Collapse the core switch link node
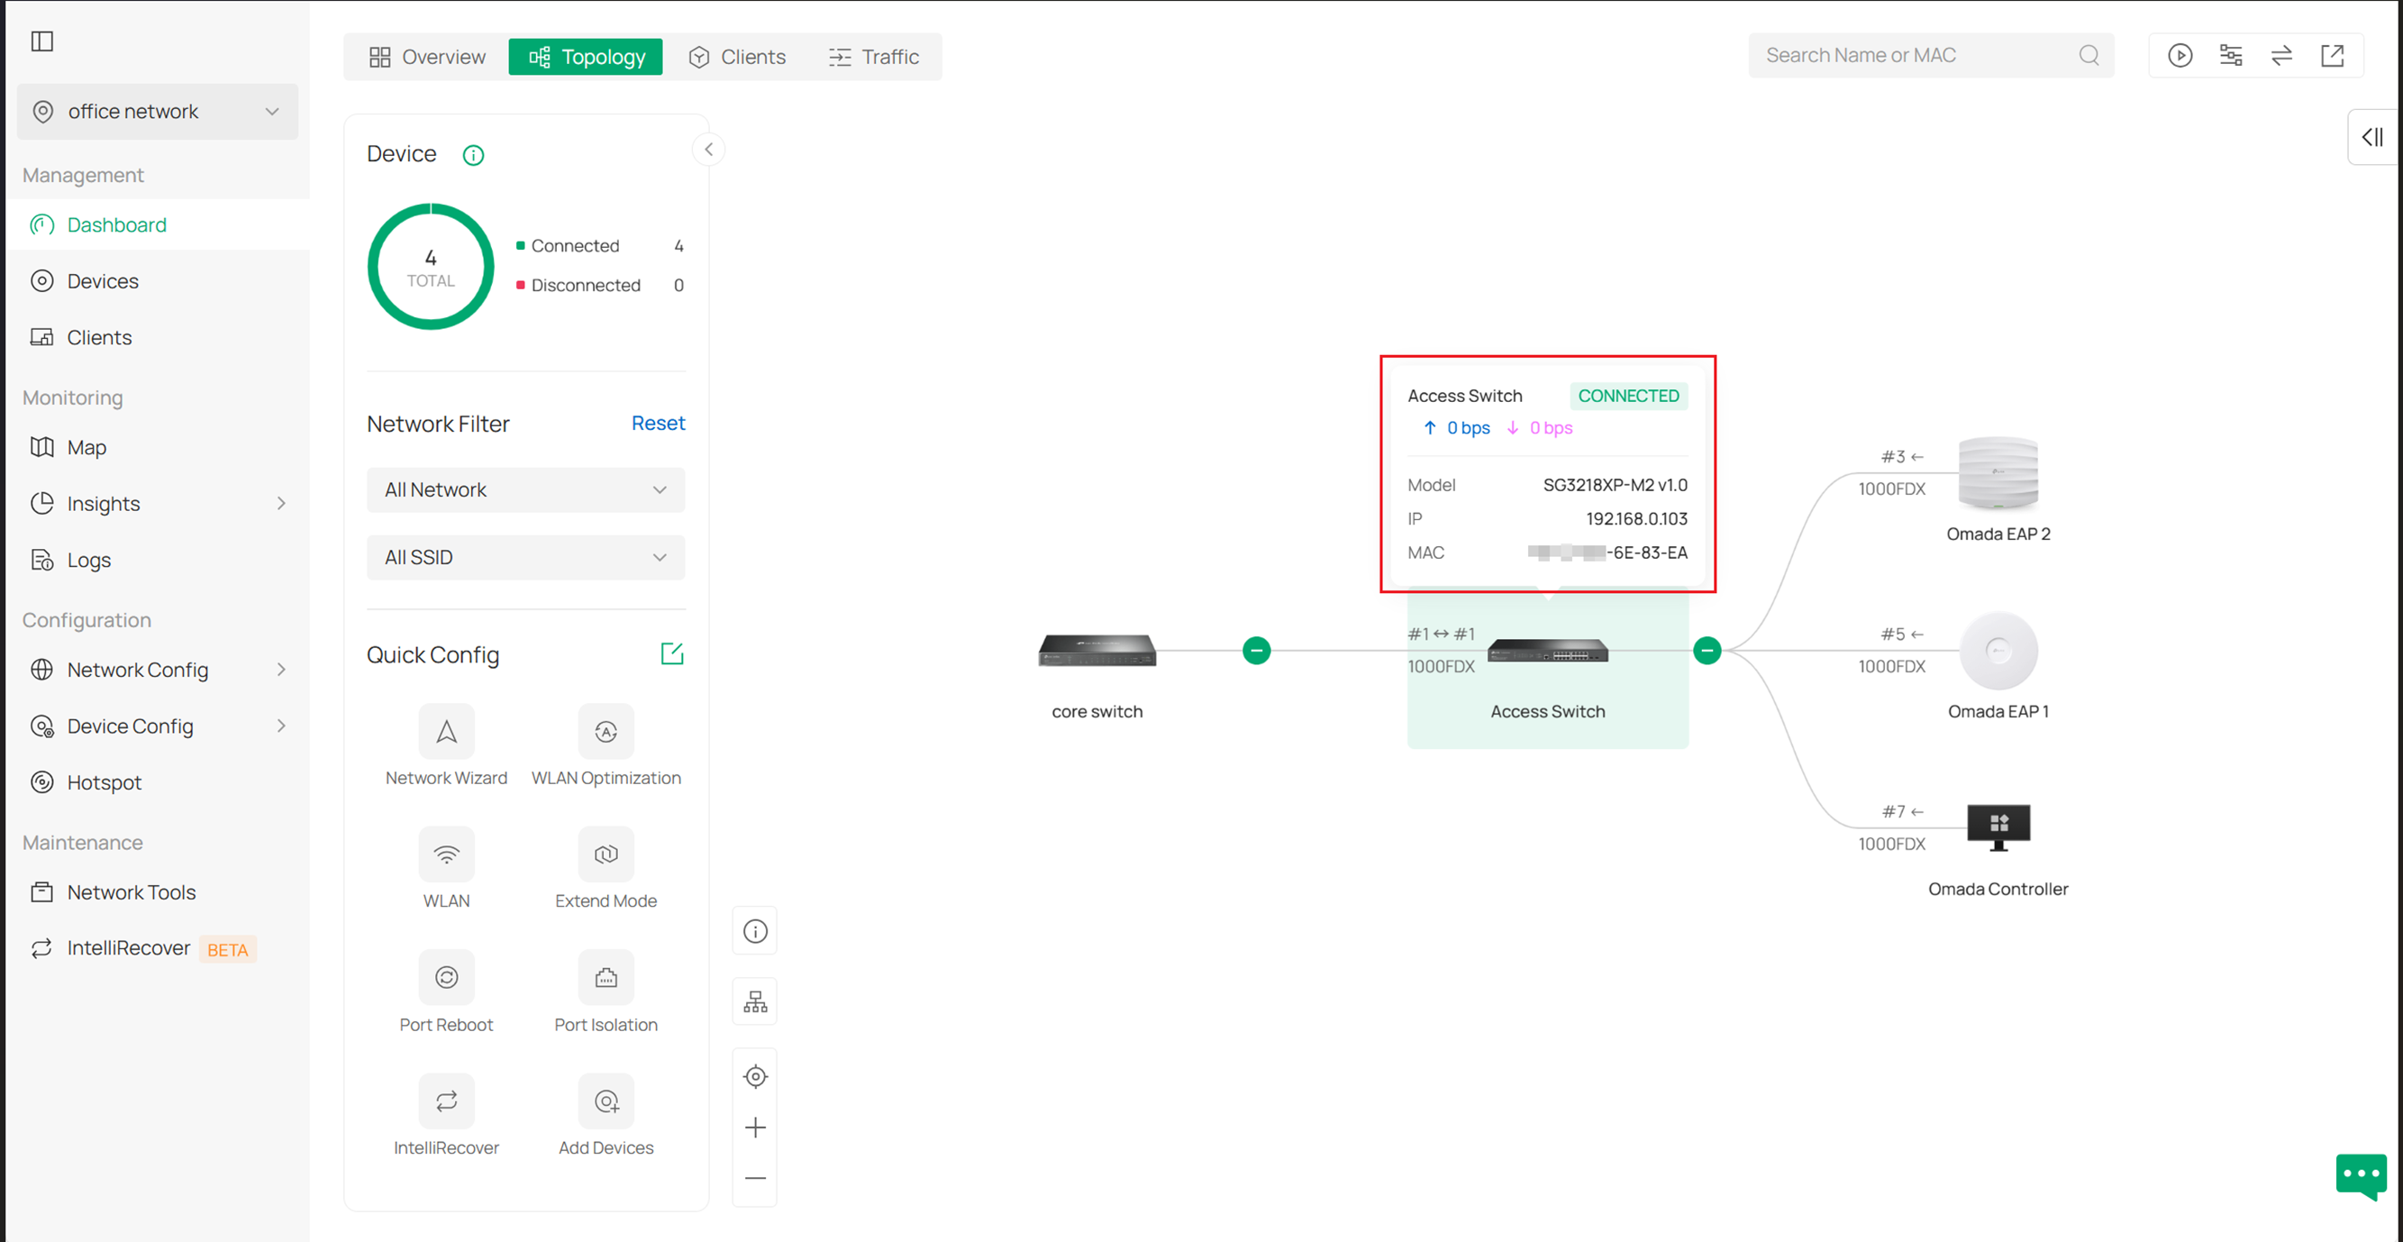2403x1242 pixels. [1257, 651]
